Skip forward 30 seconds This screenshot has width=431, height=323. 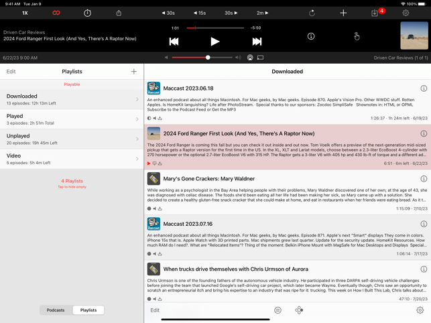231,13
